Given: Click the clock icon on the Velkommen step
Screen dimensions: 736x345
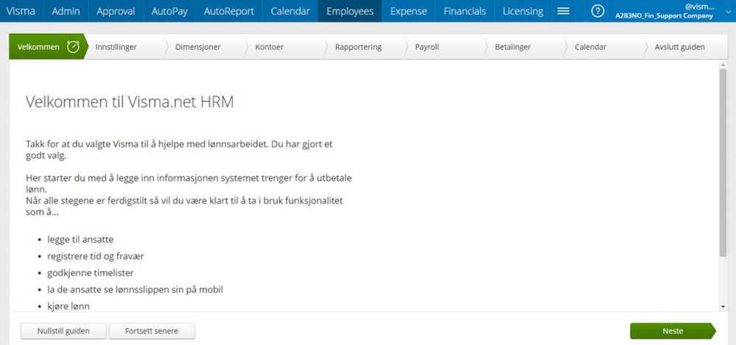Looking at the screenshot, I should [x=73, y=47].
